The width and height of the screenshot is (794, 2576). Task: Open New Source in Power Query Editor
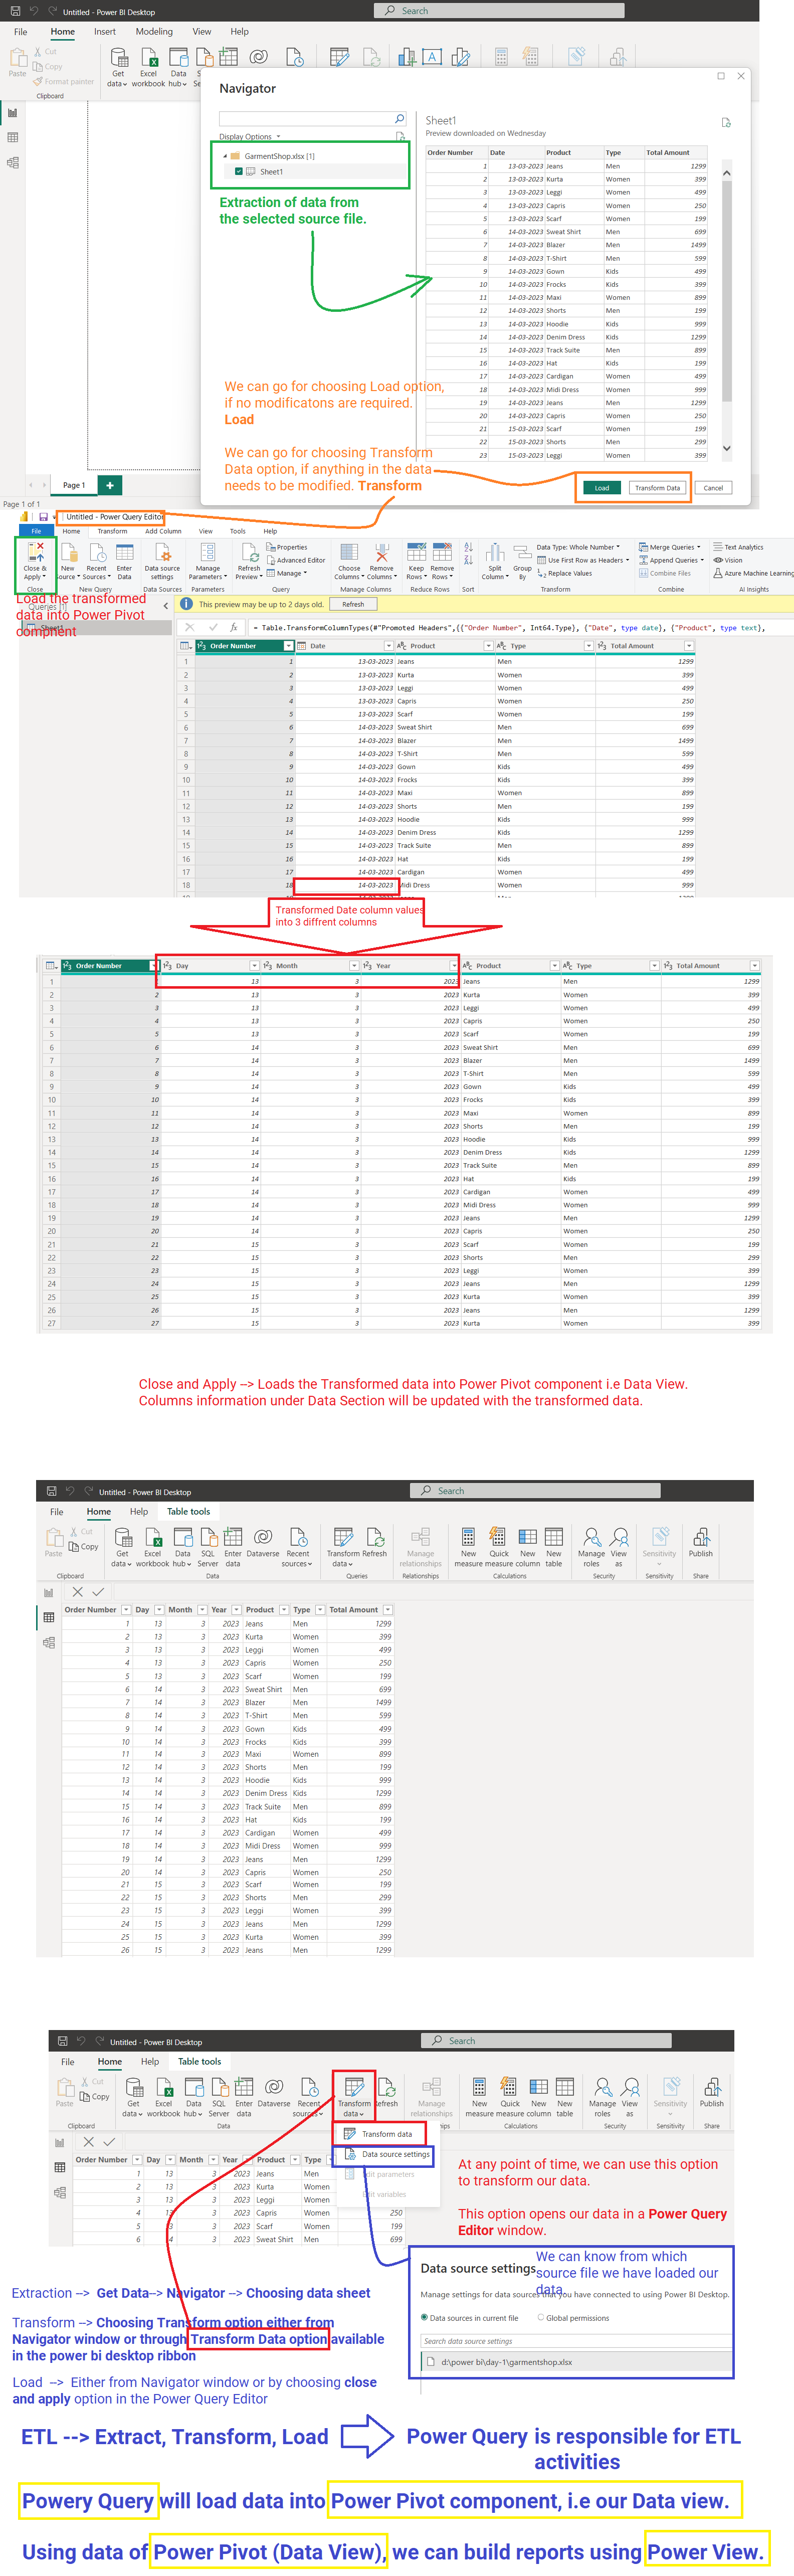[x=67, y=561]
